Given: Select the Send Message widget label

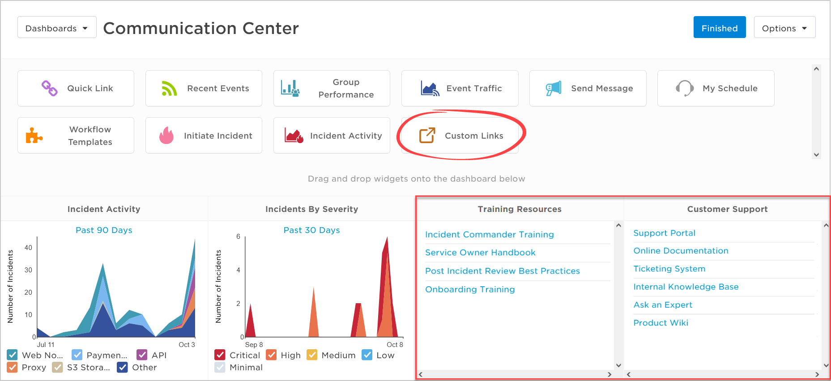Looking at the screenshot, I should (602, 89).
